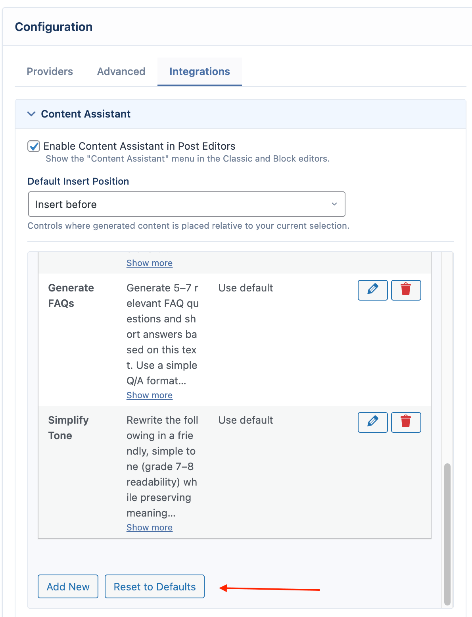Show more of the Simplify Tone prompt
472x617 pixels.
coord(150,528)
